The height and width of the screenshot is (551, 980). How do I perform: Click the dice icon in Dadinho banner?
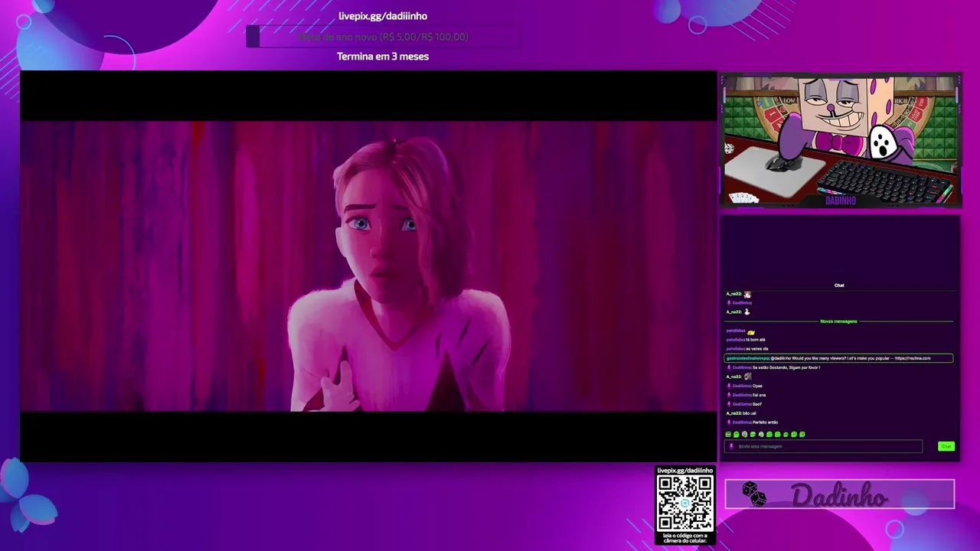click(754, 494)
